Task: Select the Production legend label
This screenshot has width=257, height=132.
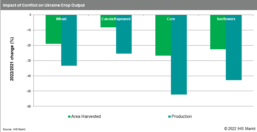Action: coord(182,116)
